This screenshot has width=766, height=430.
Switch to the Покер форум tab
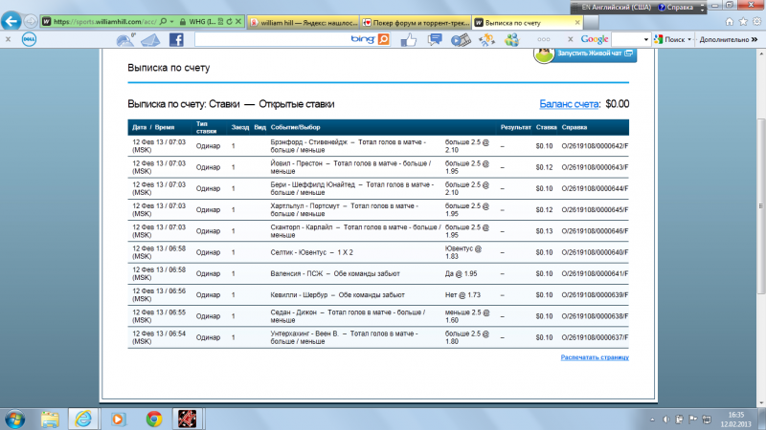point(416,22)
